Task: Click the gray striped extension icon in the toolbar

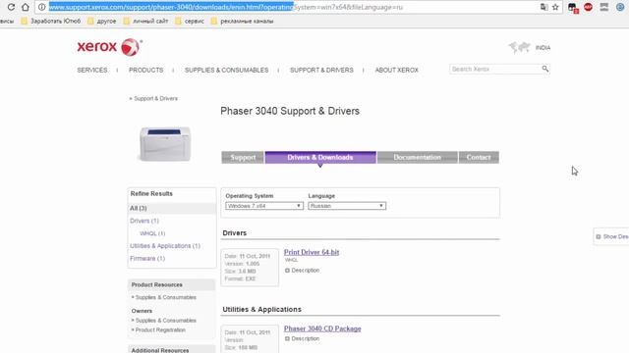Action: point(604,7)
